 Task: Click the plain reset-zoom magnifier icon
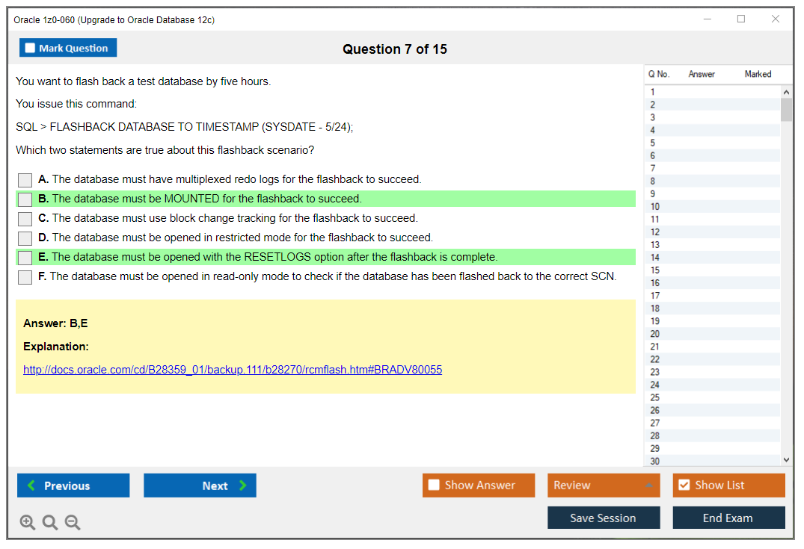[49, 522]
